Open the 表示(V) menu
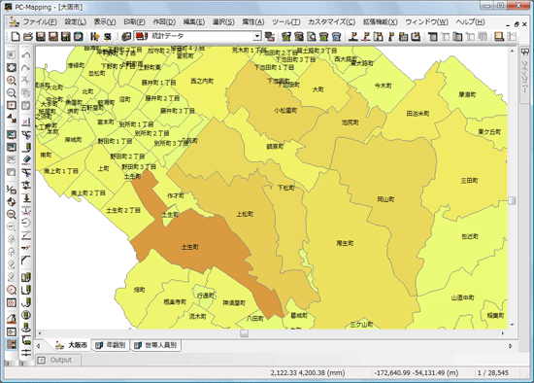This screenshot has width=534, height=383. [x=105, y=22]
